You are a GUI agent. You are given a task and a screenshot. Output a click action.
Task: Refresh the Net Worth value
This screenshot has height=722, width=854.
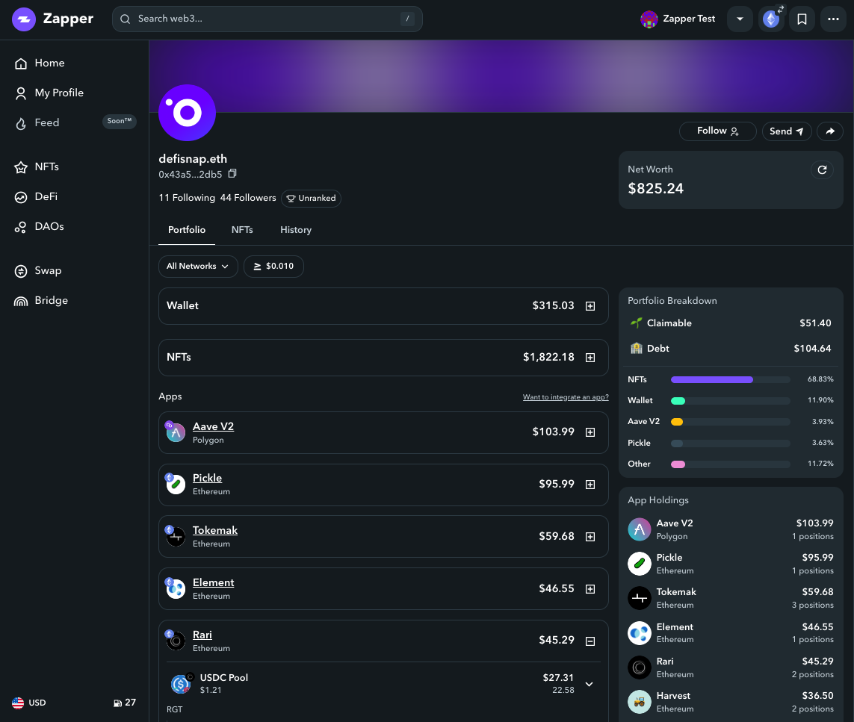822,170
